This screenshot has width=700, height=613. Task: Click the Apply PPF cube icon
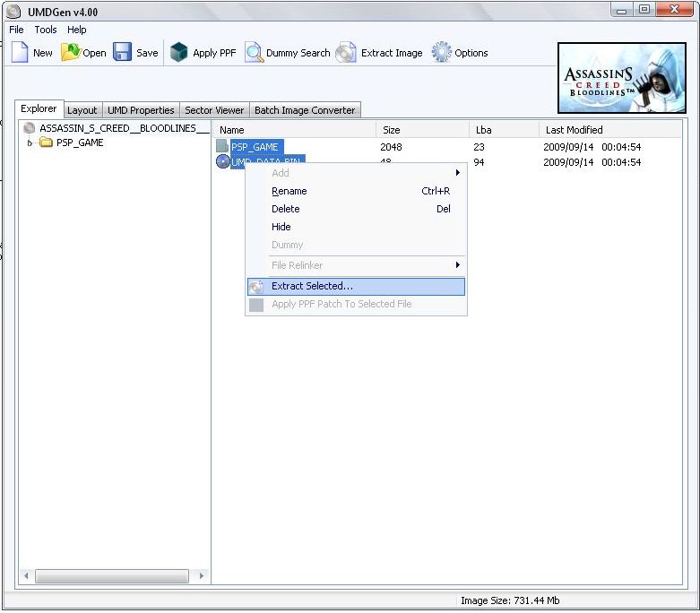click(179, 52)
